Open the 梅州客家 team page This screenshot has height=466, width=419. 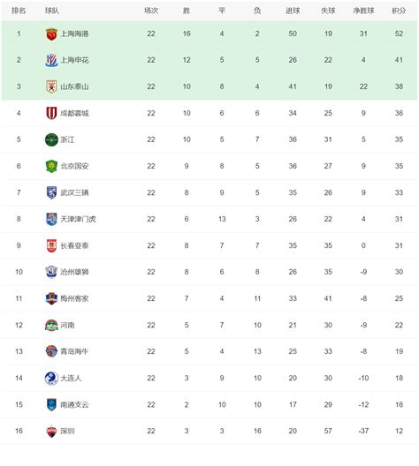[74, 298]
